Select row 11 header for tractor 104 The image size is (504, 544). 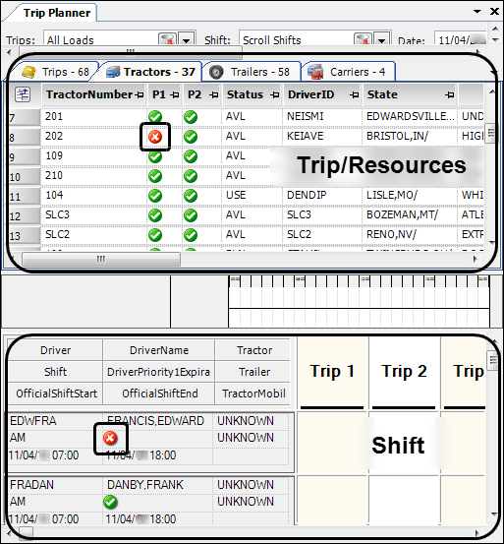click(25, 196)
